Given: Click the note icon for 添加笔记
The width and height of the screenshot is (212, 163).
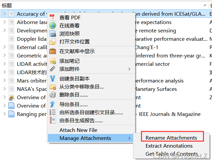Looking at the screenshot, I should pos(53,61).
